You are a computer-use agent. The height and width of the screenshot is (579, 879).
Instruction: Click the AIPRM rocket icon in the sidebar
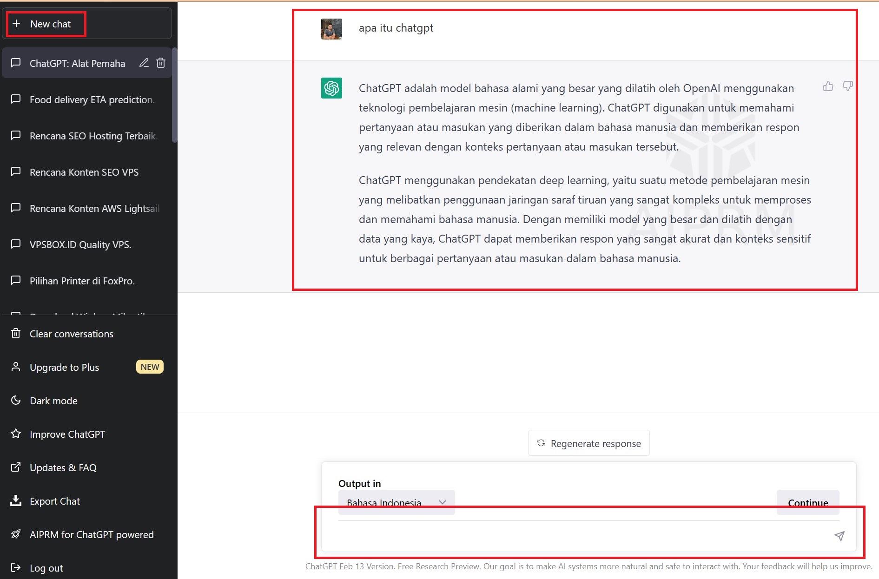click(x=16, y=534)
